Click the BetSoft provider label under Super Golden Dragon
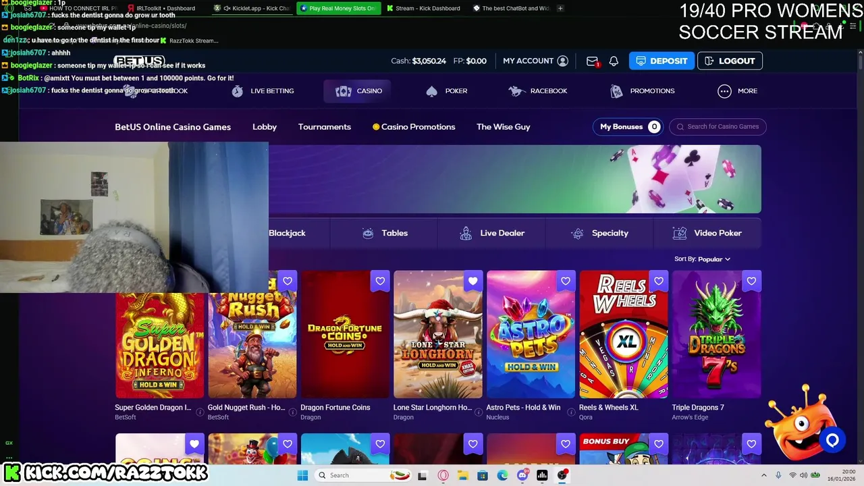Screen dimensions: 864x486 click(x=125, y=417)
